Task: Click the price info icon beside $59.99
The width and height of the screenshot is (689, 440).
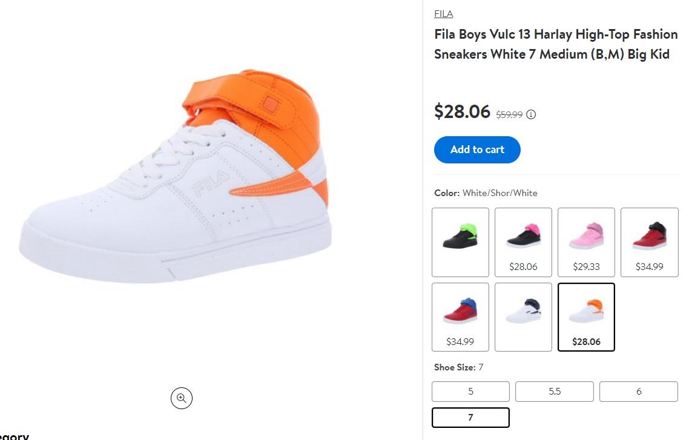Action: (531, 114)
